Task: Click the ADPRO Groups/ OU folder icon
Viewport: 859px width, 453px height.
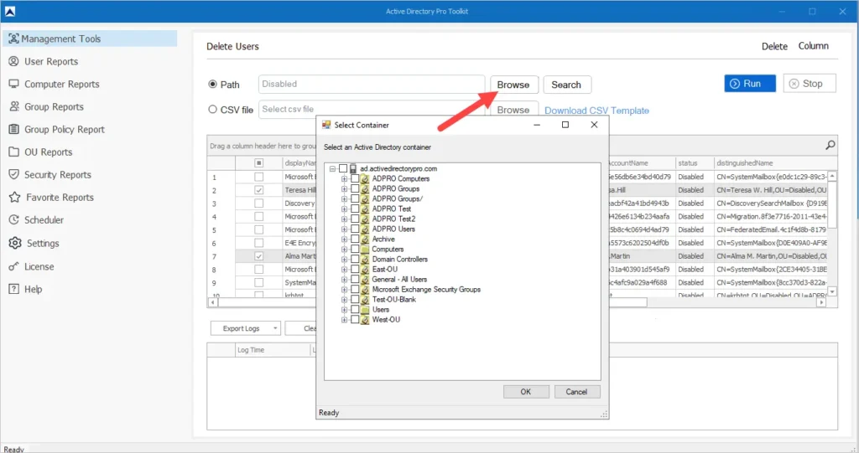Action: click(x=365, y=198)
